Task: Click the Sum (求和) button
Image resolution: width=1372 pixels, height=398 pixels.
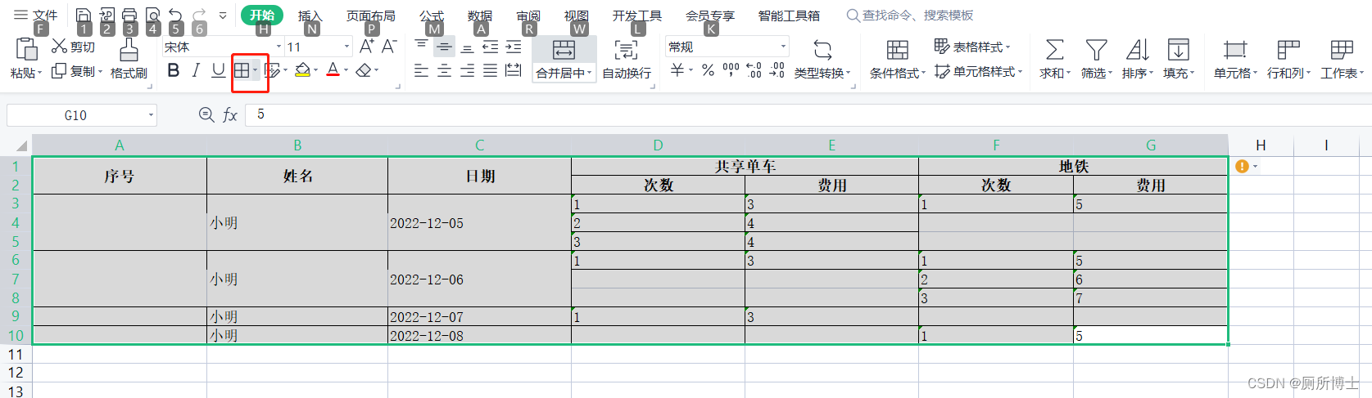Action: tap(1054, 59)
